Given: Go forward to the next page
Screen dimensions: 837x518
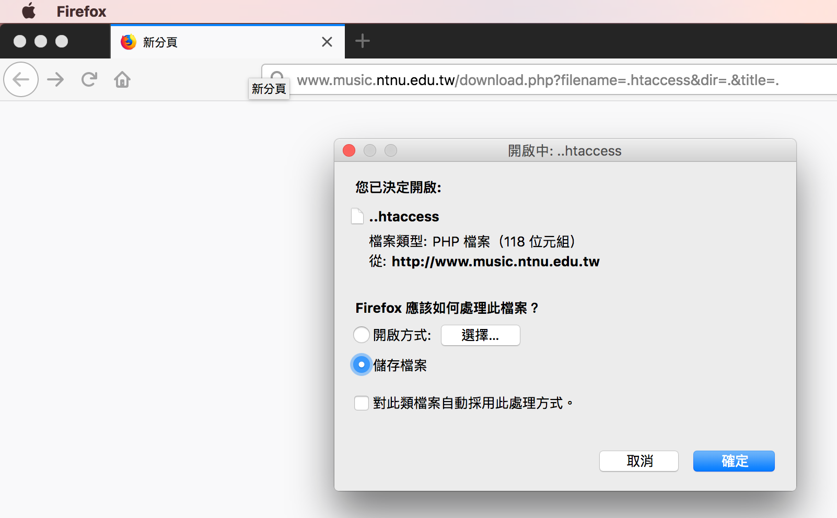Looking at the screenshot, I should point(55,79).
